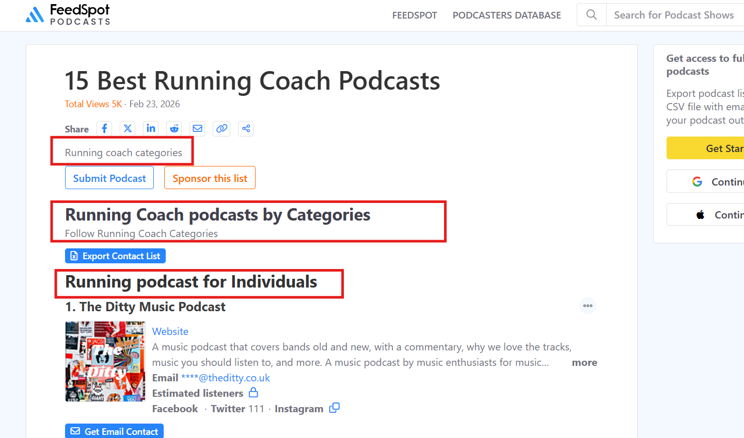Open the FeedSpot Podcasts logo
Screen dimensions: 744x438
coord(68,14)
